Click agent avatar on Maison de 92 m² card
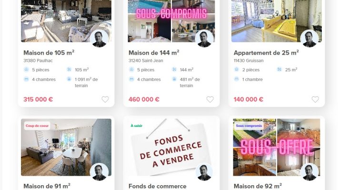The width and height of the screenshot is (338, 190). [309, 172]
